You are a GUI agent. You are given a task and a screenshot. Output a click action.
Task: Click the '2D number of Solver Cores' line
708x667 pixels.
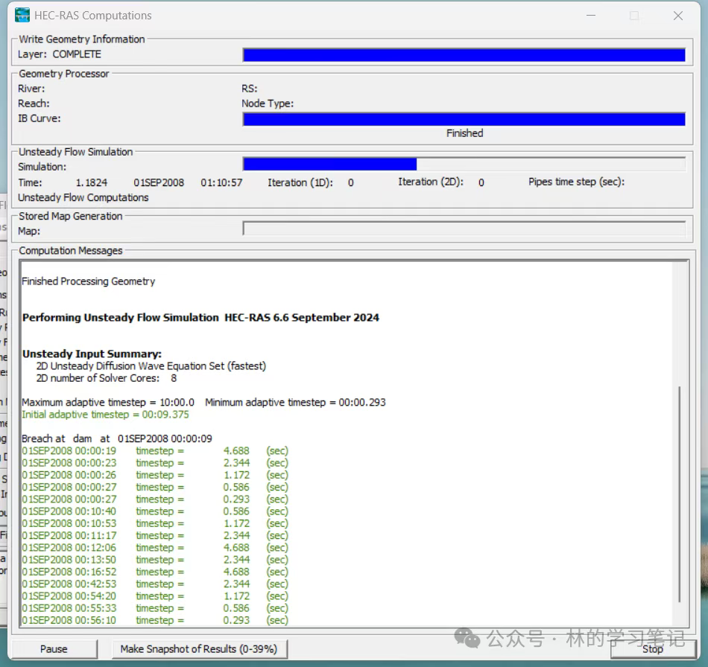pyautogui.click(x=107, y=378)
